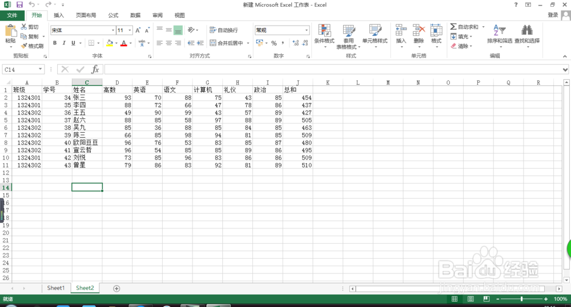Increase font size with the large A icon

[138, 30]
